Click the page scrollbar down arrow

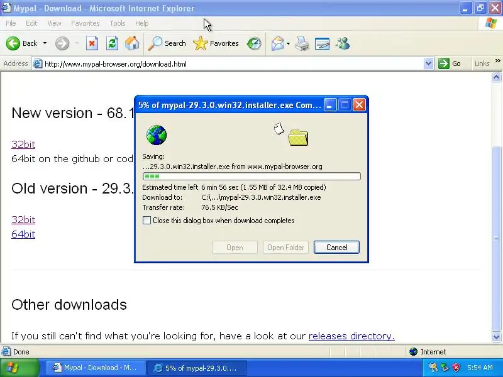(x=496, y=337)
